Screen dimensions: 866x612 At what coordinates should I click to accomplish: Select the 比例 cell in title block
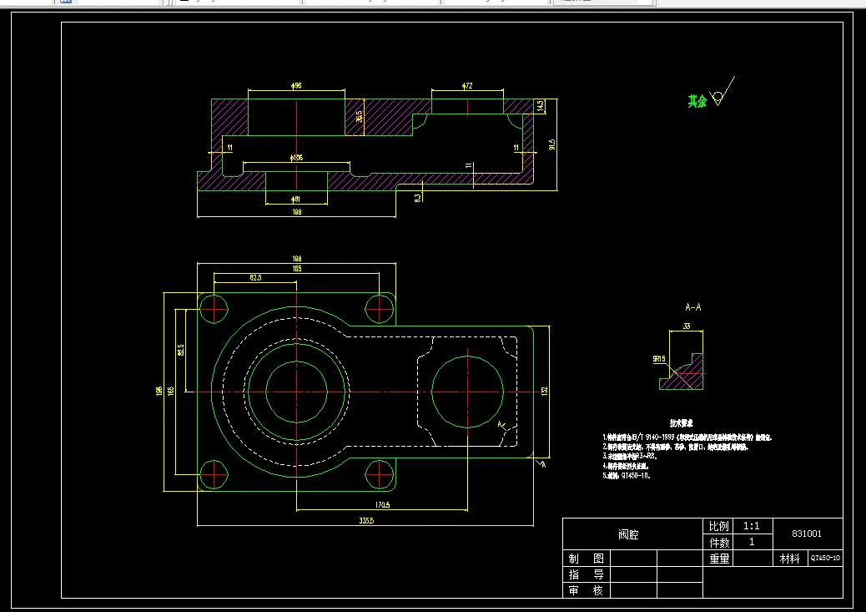(718, 526)
